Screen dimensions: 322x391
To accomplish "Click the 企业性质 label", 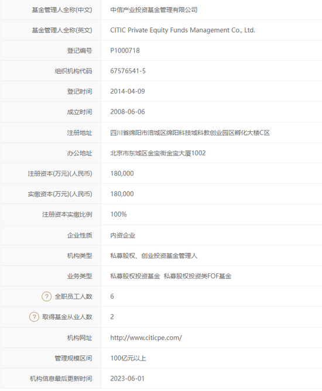I will (x=80, y=235).
